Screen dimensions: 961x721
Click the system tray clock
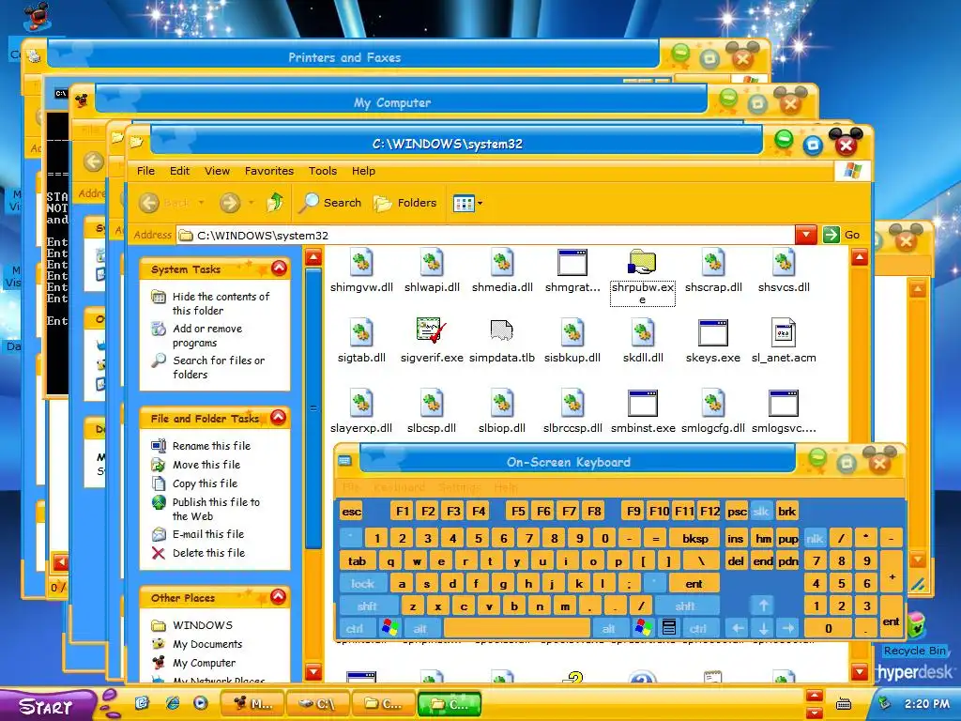[926, 704]
